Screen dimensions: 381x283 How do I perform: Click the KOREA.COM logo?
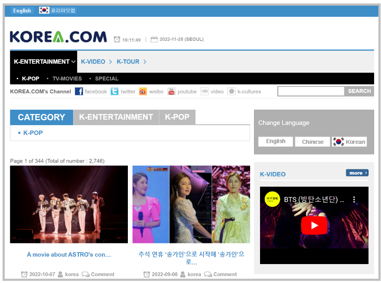[58, 37]
